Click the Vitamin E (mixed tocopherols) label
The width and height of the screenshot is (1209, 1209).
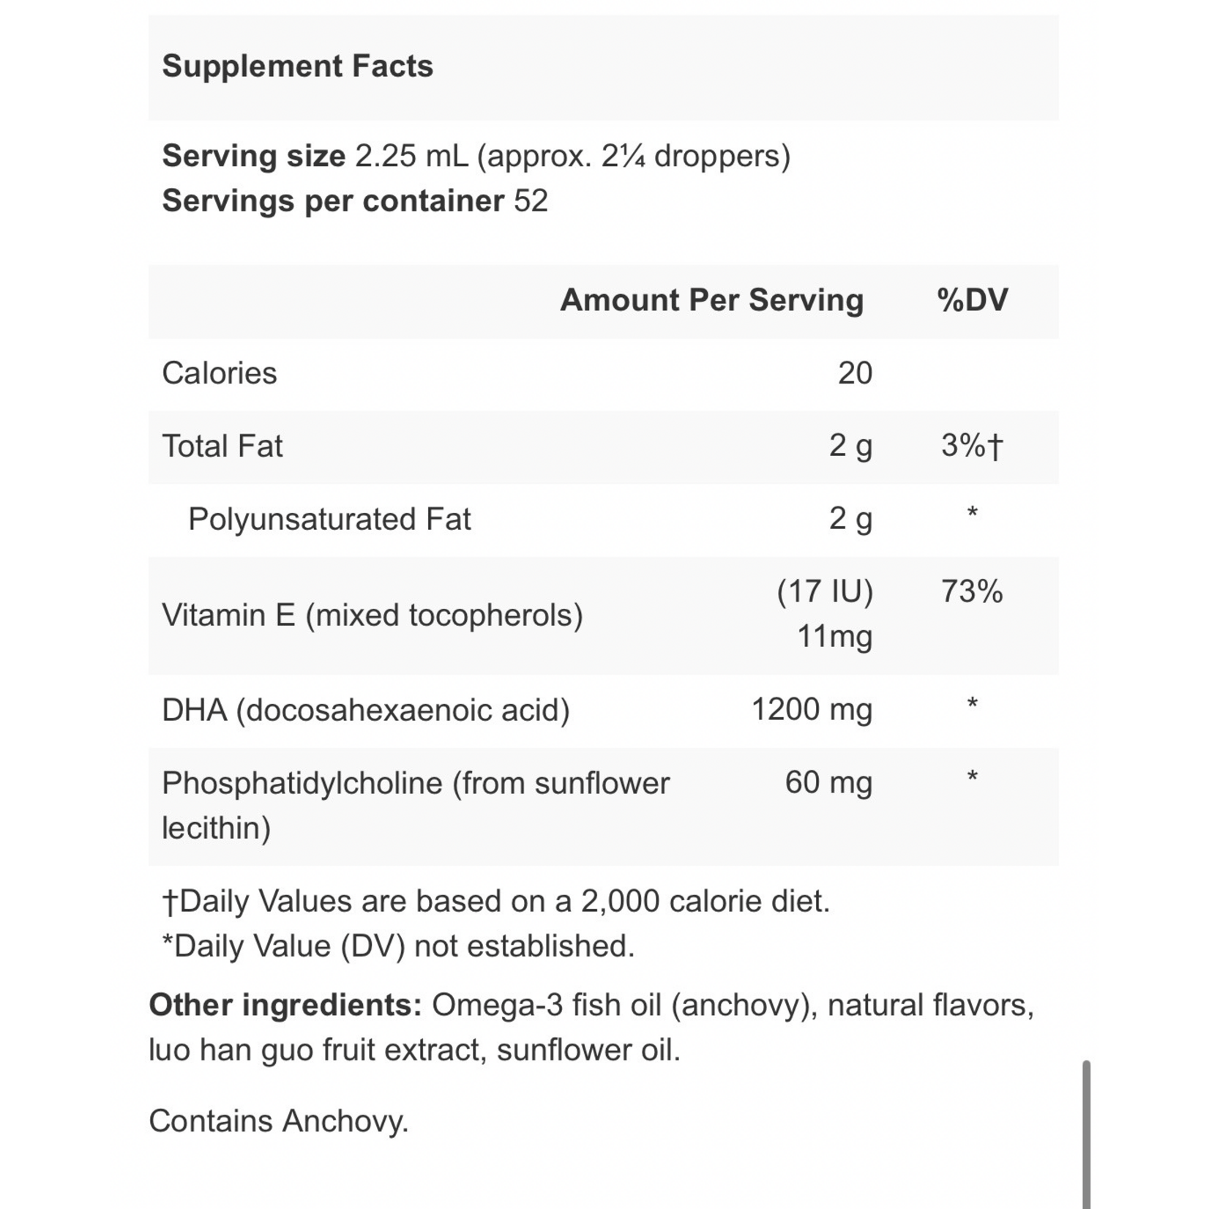point(372,615)
